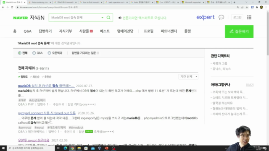This screenshot has width=269, height=151.
Task: Select the Q&A radio filter
Action: coord(34,53)
